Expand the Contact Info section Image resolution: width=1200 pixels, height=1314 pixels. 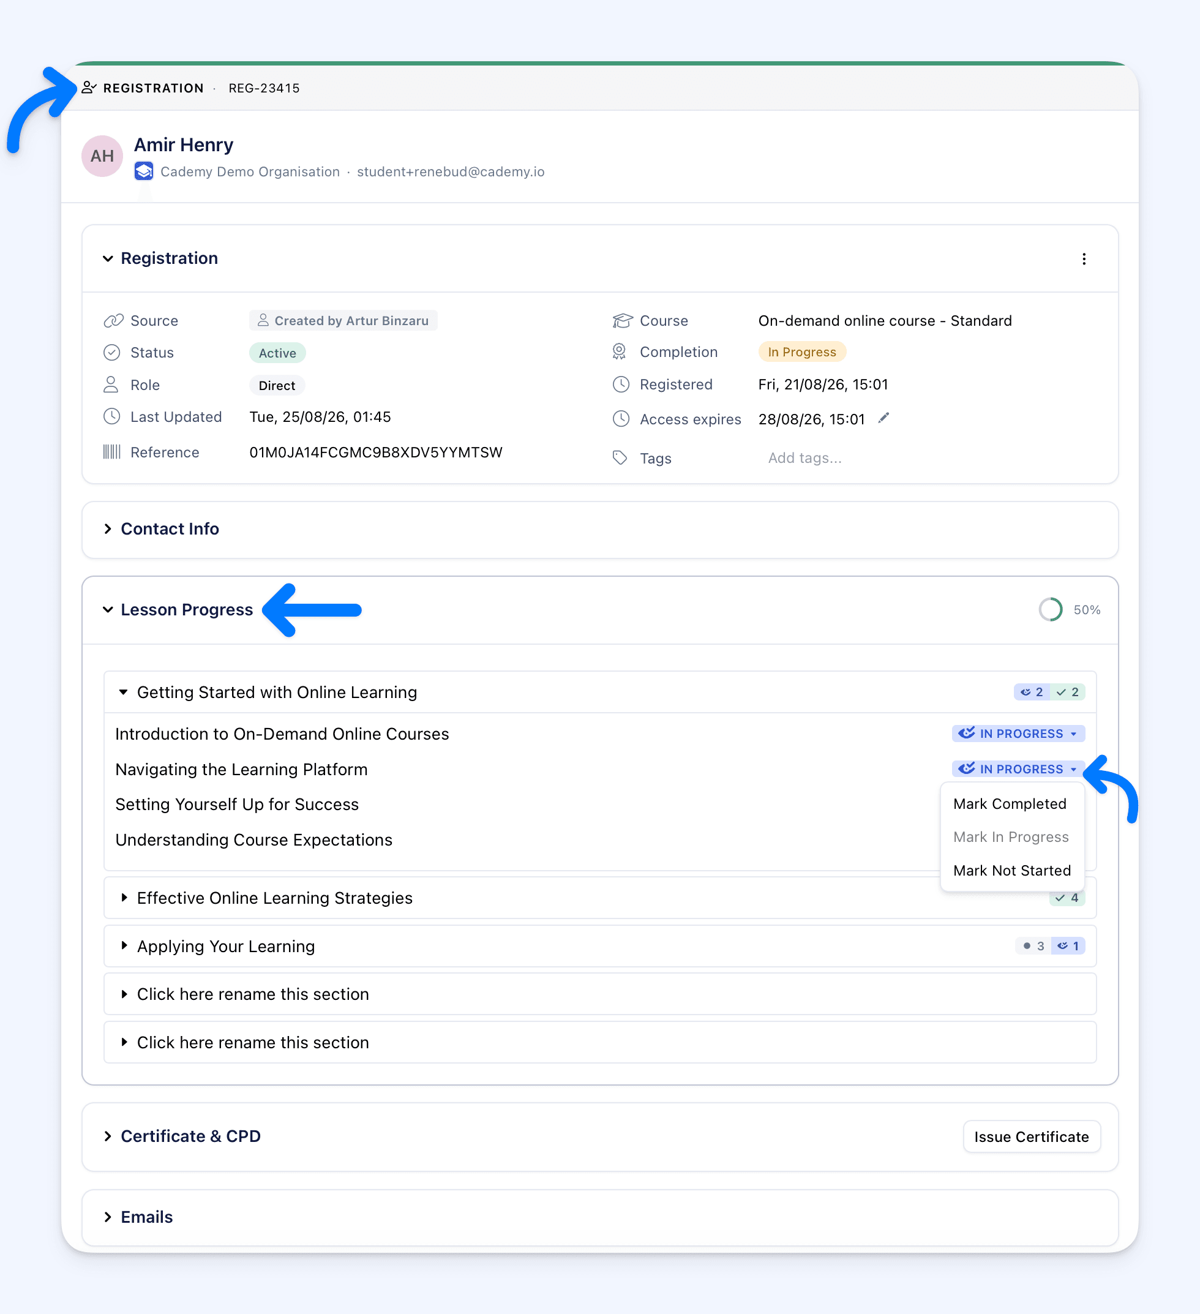[x=108, y=528]
